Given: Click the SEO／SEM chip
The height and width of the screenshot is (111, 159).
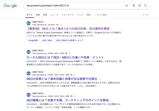Looking at the screenshot, I should tap(47, 40).
